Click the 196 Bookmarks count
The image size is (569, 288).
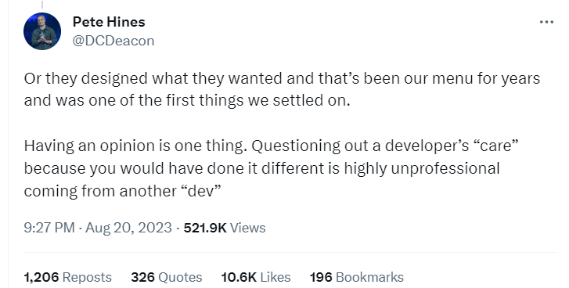point(357,277)
